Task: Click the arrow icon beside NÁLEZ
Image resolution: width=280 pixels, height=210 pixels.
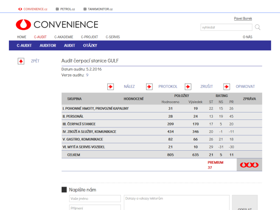Action: pyautogui.click(x=111, y=87)
